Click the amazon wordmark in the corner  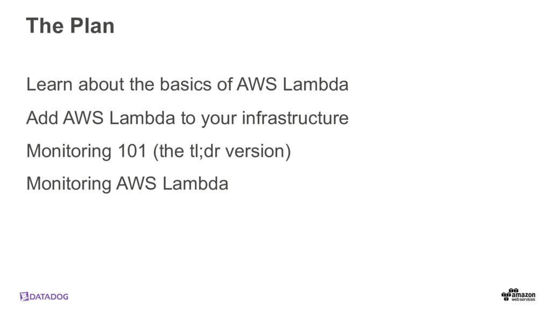tap(523, 295)
